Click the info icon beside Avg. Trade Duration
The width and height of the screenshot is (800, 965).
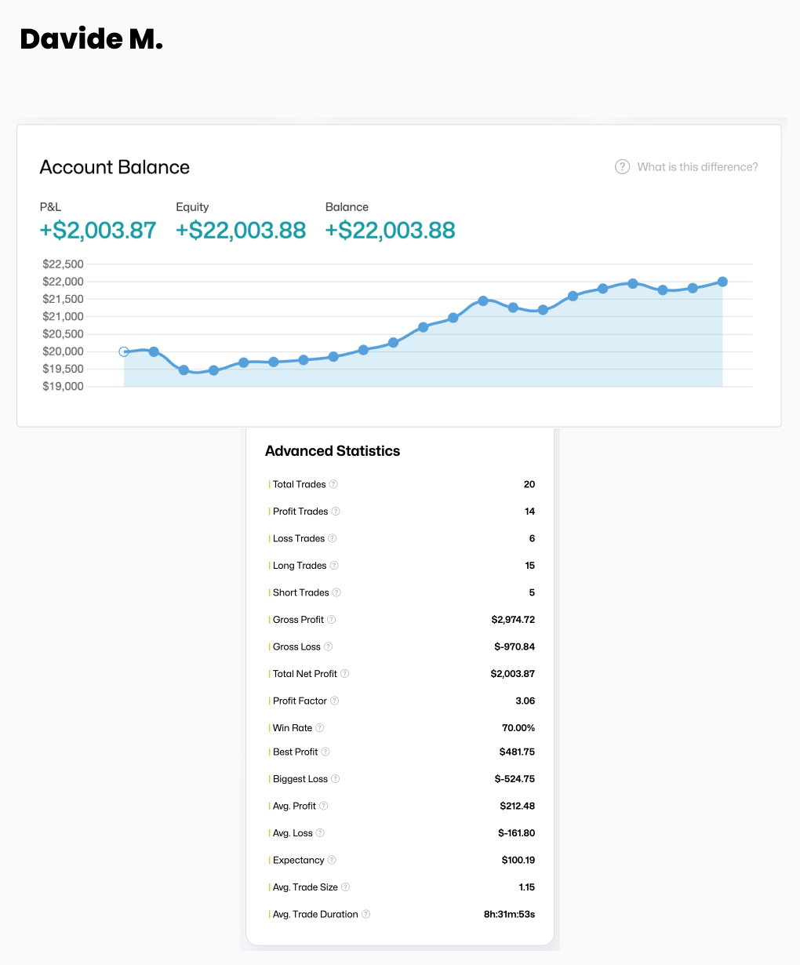[366, 914]
